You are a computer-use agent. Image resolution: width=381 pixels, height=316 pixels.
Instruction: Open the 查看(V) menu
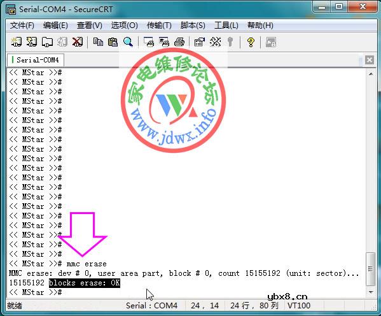(x=90, y=25)
